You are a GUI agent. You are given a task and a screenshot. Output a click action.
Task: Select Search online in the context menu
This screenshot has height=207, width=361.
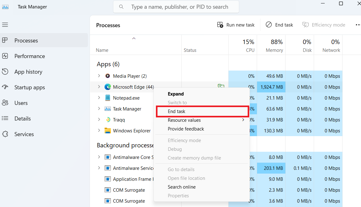[182, 187]
